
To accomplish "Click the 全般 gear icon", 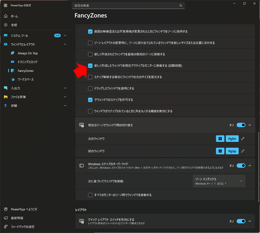I will point(6,25).
